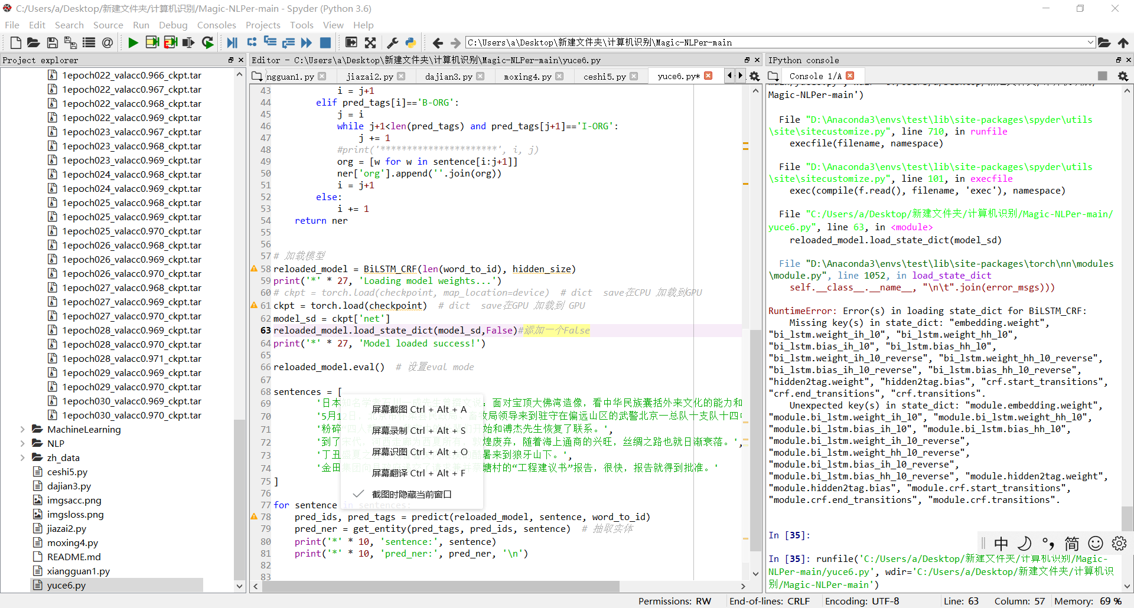Screen dimensions: 1134x608
Task: Start debugging with debug file icon
Action: tap(233, 43)
